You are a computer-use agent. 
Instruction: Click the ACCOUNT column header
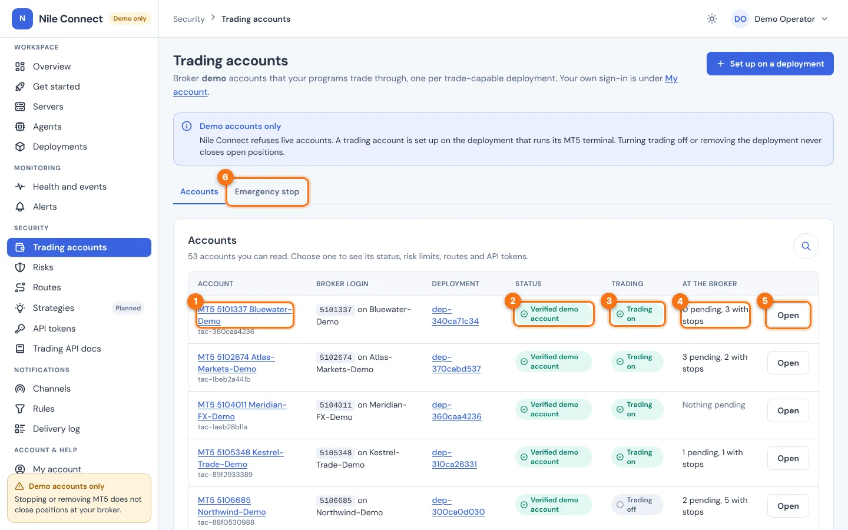tap(216, 284)
